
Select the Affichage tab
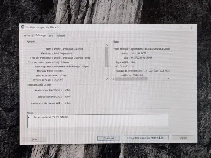point(41,35)
